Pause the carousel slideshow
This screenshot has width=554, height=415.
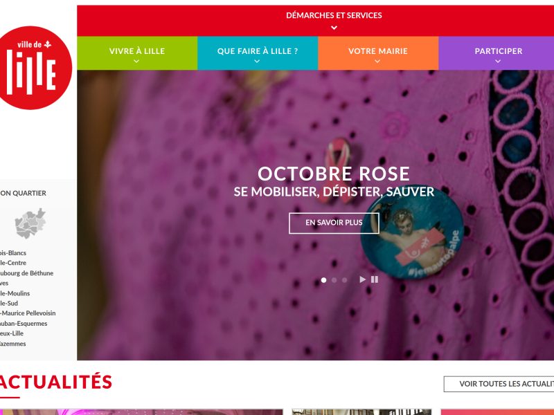point(375,279)
